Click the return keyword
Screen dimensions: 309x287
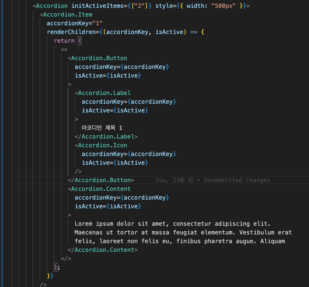pos(64,41)
